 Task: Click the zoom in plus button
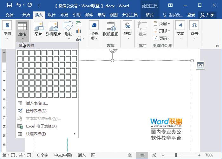point(199,155)
